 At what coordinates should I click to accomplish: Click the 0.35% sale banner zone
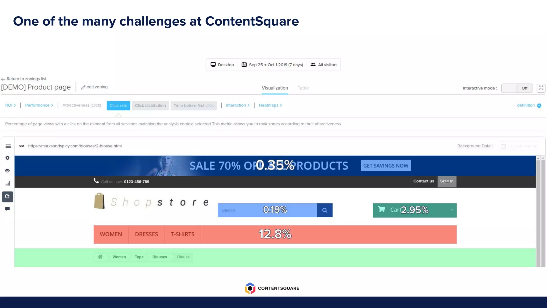point(275,165)
